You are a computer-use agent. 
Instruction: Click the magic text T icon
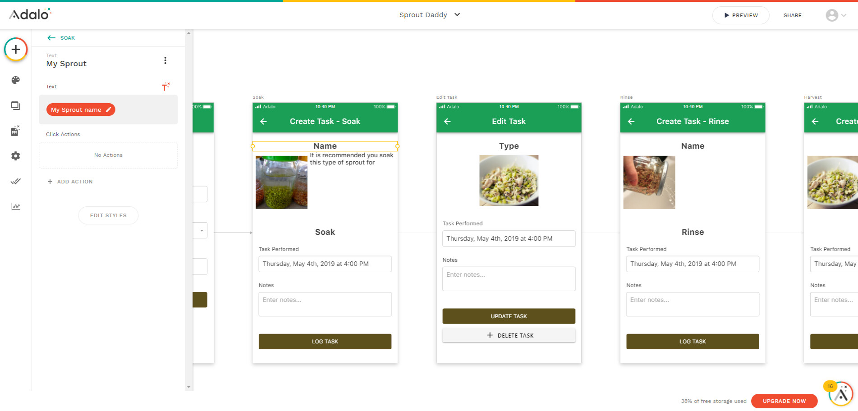tap(166, 87)
